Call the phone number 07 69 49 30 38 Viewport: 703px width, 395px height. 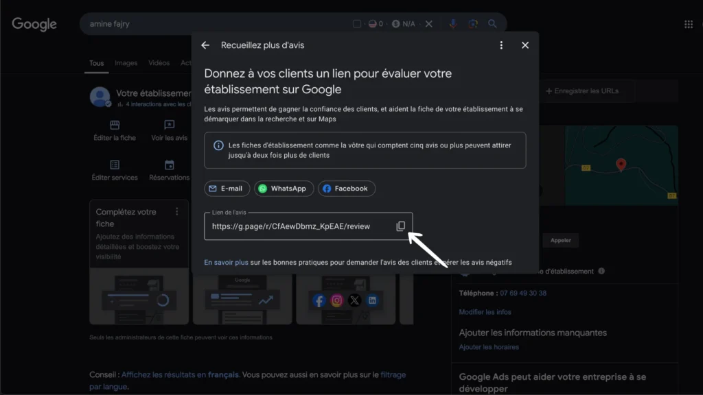(523, 294)
